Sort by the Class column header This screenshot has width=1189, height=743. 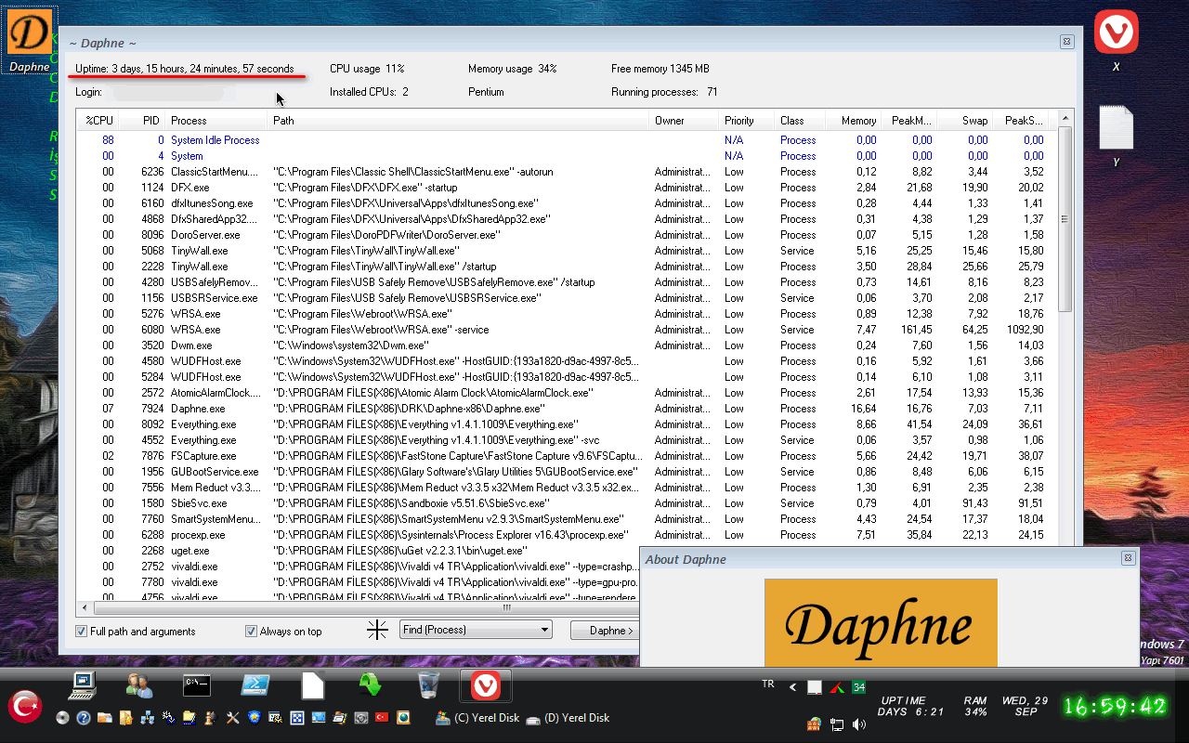pos(800,121)
